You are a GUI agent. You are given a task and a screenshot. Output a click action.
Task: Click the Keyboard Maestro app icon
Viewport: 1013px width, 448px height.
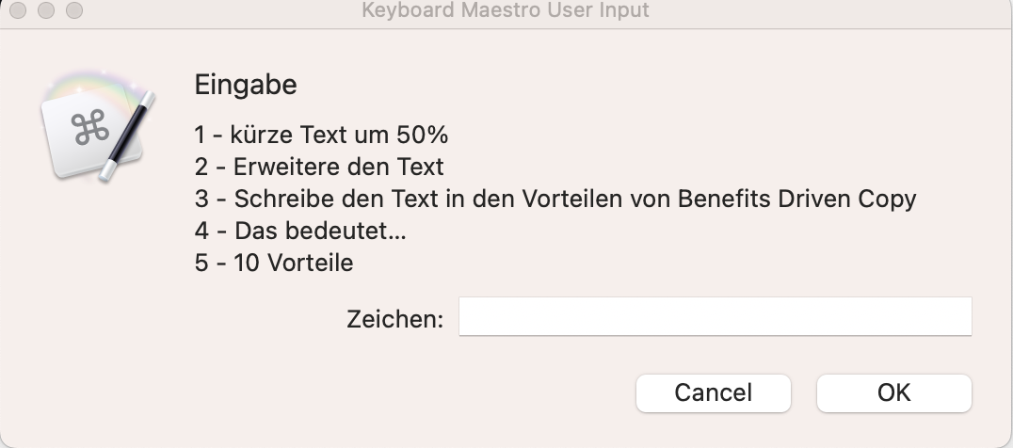98,127
